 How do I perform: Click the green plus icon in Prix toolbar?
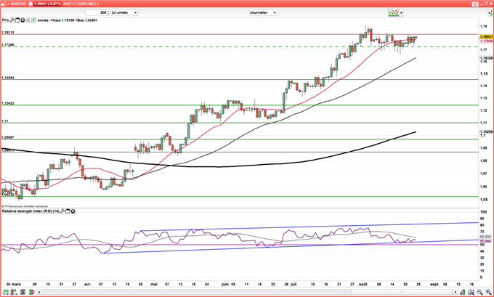coord(33,20)
